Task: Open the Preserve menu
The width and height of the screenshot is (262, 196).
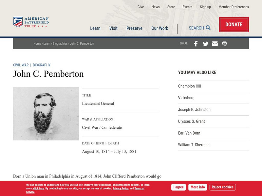Action: coord(134,28)
